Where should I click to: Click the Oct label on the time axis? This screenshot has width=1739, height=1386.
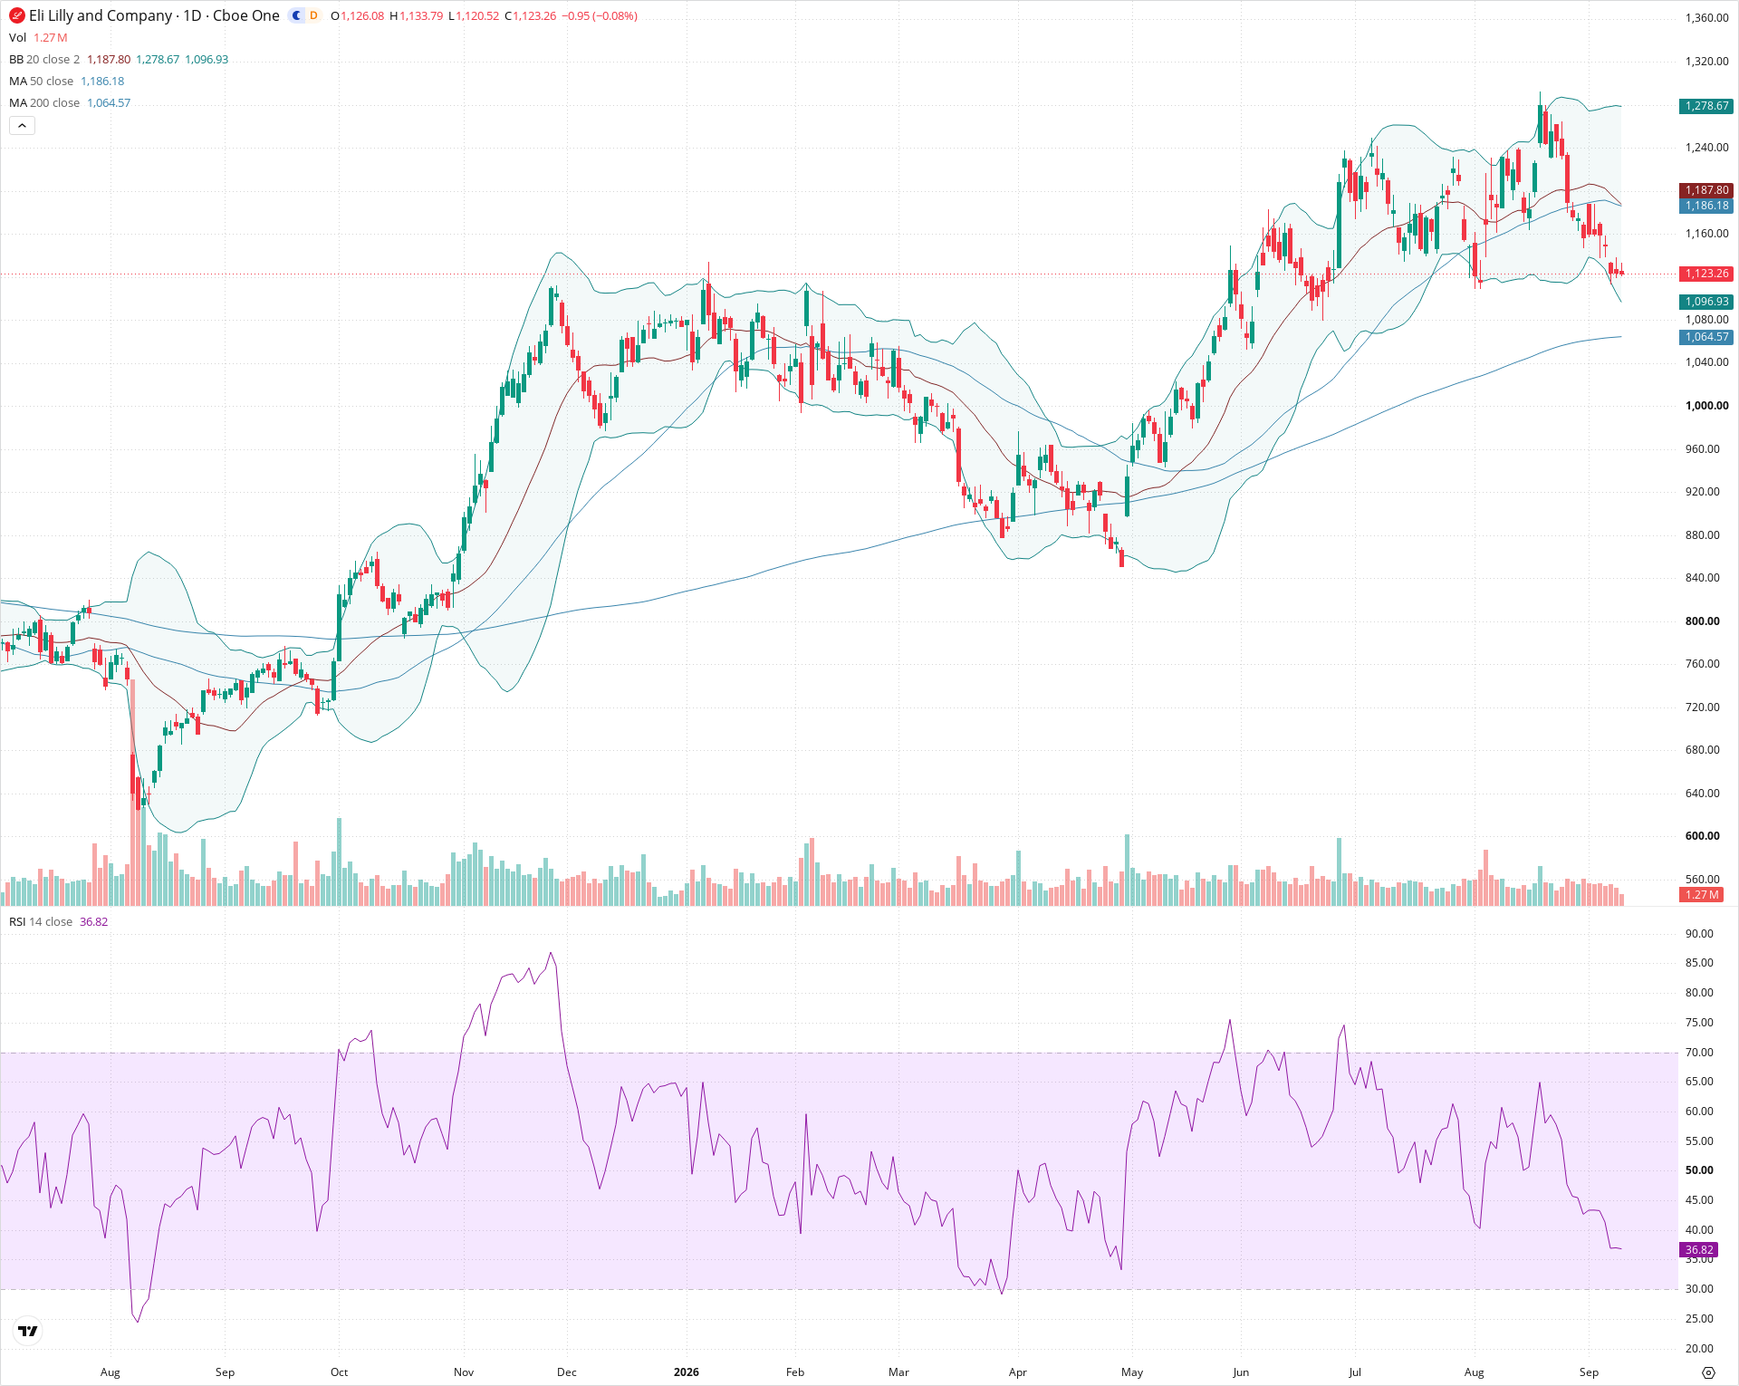pos(339,1372)
